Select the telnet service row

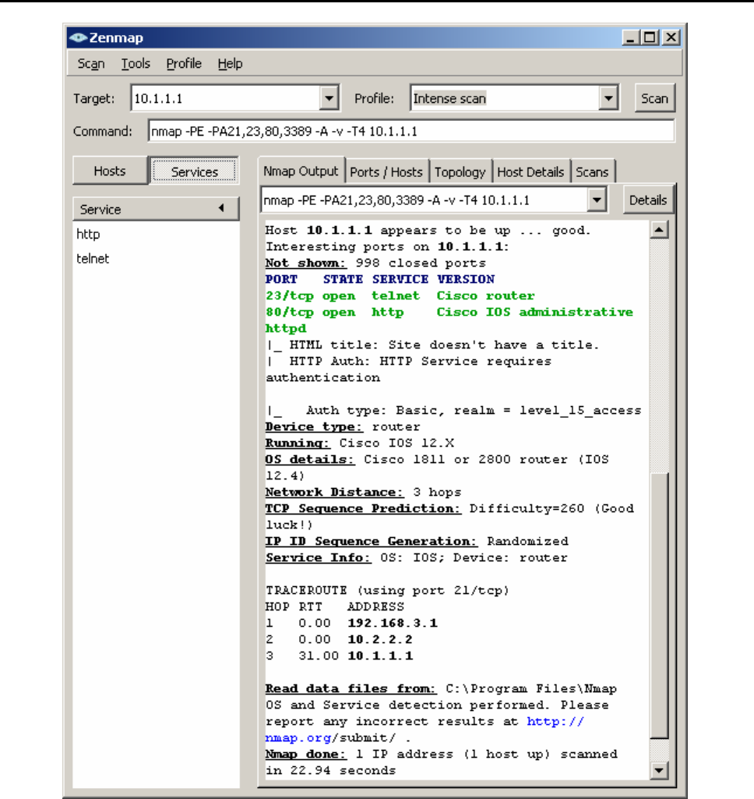tap(156, 259)
